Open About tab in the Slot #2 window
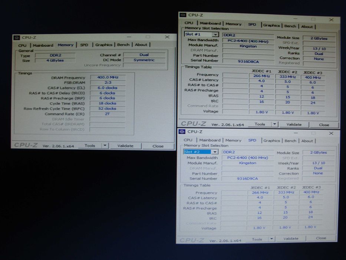The height and width of the screenshot is (260, 346). click(x=307, y=141)
